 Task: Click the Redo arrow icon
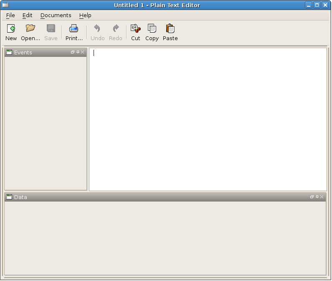pos(116,28)
